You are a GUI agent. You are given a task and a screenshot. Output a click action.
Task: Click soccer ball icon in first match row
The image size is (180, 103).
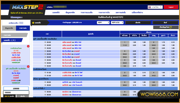45,42
